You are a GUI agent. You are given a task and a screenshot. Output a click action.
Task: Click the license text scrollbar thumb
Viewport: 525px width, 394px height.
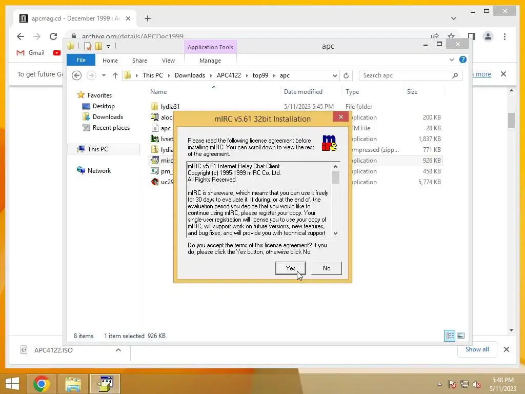(335, 177)
